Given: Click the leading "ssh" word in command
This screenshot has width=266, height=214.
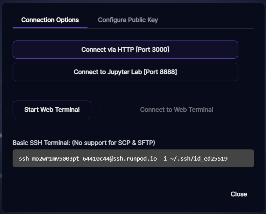Looking at the screenshot, I should [24, 159].
